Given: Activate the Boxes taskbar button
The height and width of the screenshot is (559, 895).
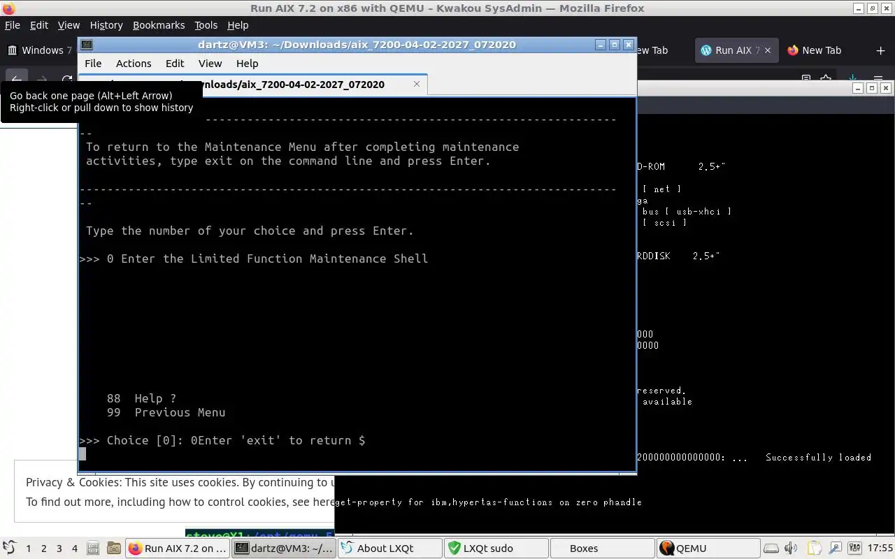Looking at the screenshot, I should click(602, 549).
